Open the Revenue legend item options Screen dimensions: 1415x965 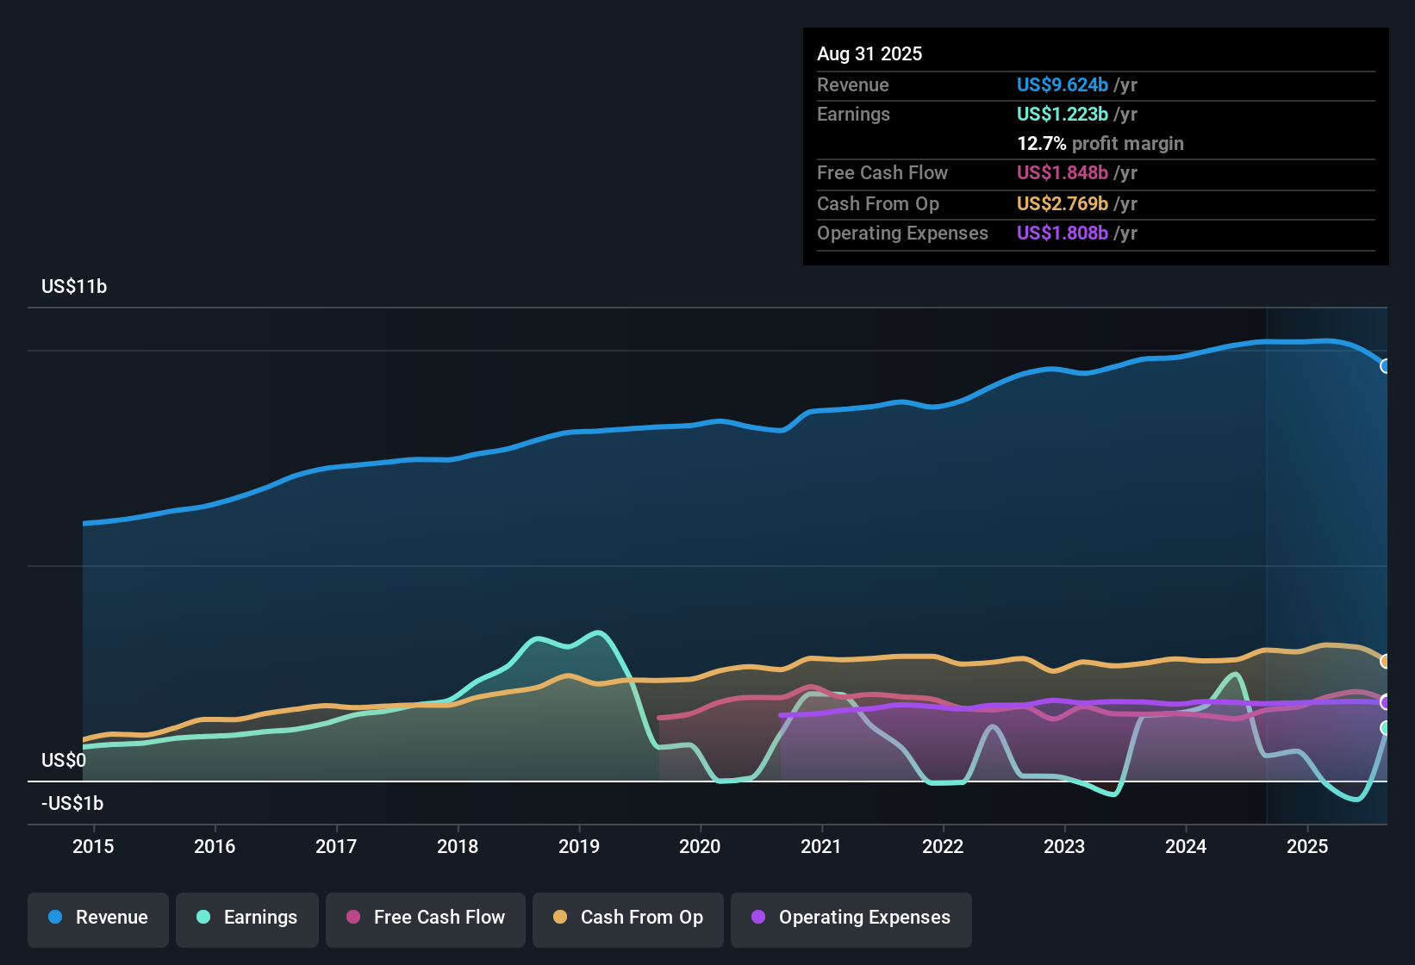(x=97, y=918)
